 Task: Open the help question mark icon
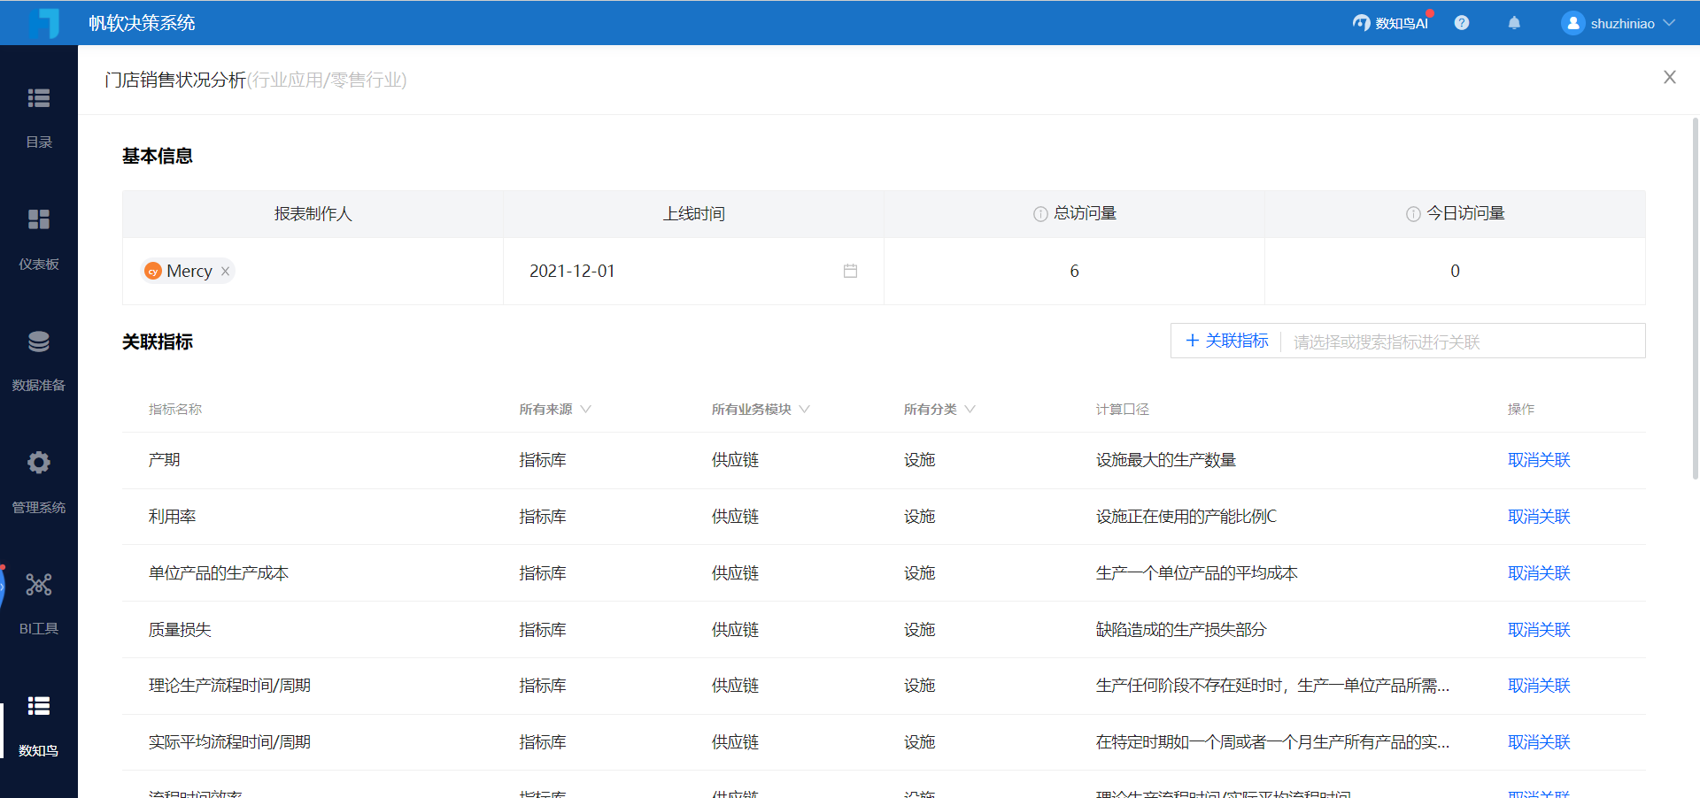1462,23
